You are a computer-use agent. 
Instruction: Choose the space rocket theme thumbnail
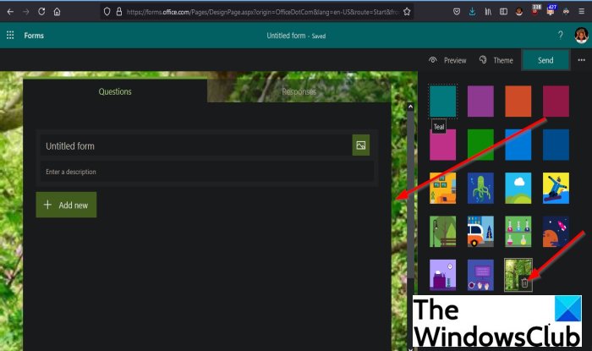coord(556,232)
